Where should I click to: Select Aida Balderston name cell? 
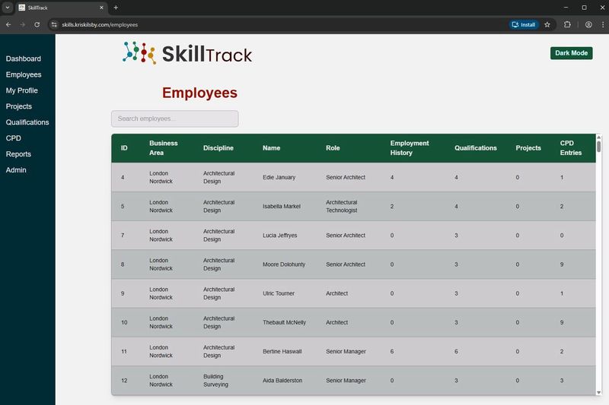pyautogui.click(x=282, y=381)
